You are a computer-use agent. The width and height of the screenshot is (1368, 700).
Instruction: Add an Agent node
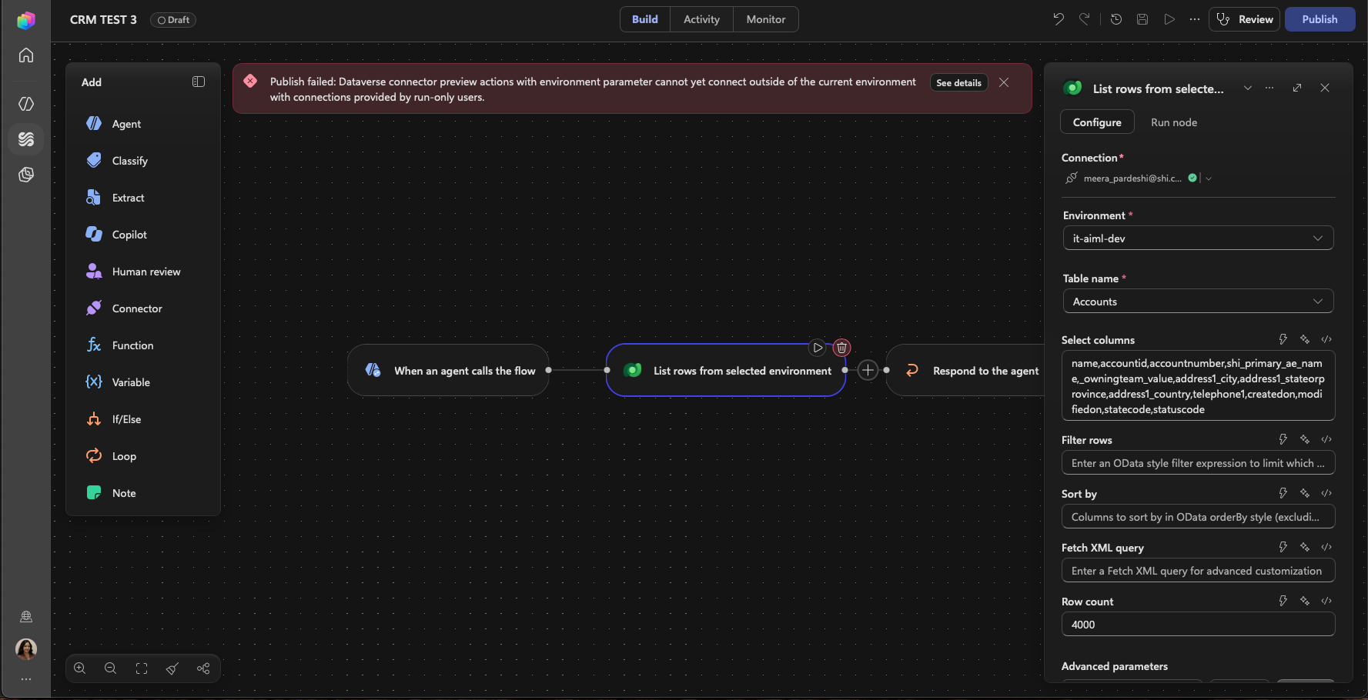pyautogui.click(x=143, y=124)
